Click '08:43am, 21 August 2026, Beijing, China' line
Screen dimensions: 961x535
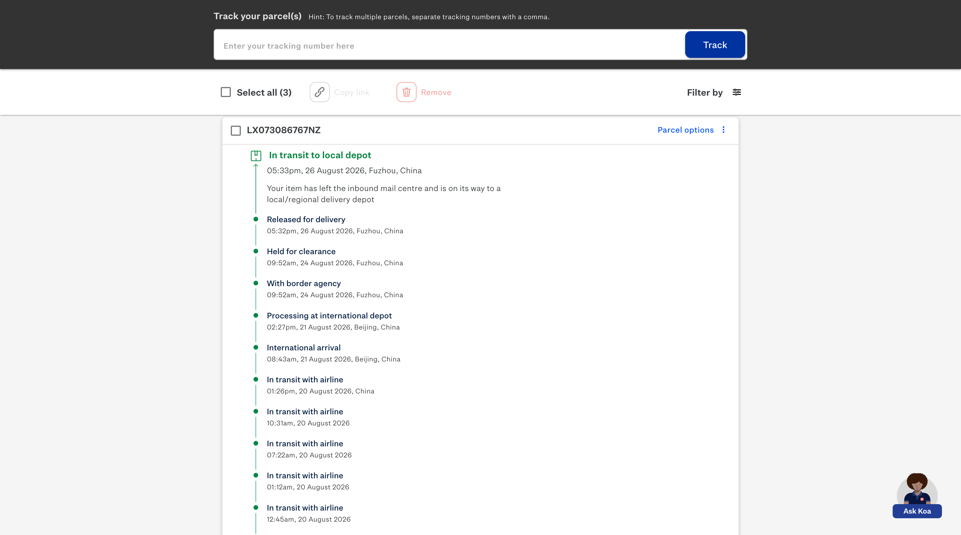[x=333, y=359]
